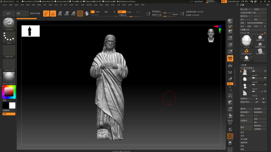The image size is (271, 152).
Task: Click the Zoom2D canvas icon
Action: (x=230, y=38)
